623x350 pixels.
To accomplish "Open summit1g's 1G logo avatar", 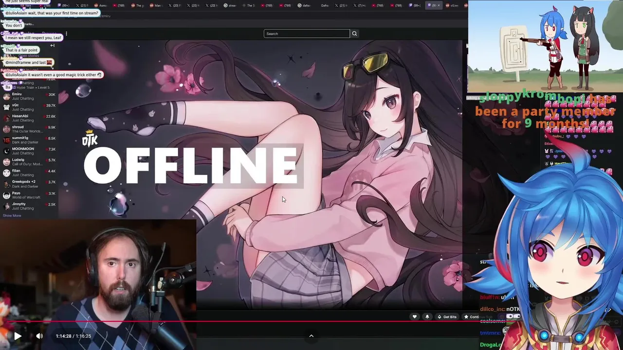I will pyautogui.click(x=6, y=140).
